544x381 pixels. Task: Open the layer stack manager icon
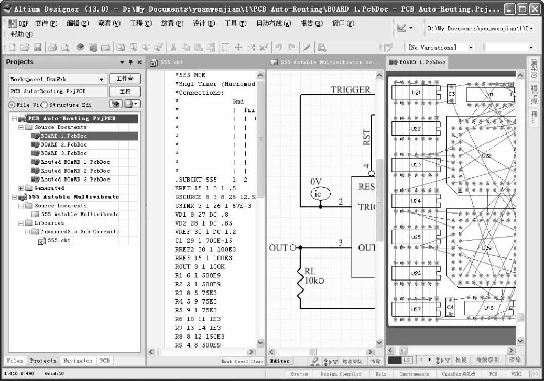click(80, 47)
